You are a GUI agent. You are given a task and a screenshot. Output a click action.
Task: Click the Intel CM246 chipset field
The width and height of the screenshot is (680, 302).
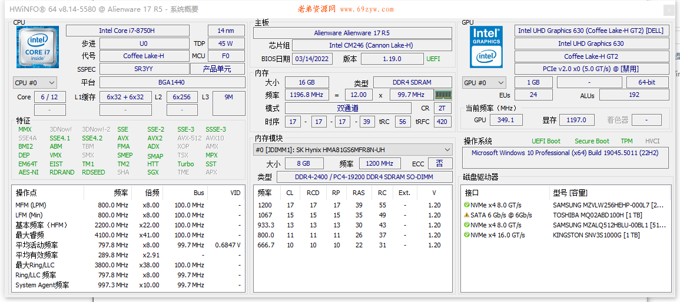(371, 45)
